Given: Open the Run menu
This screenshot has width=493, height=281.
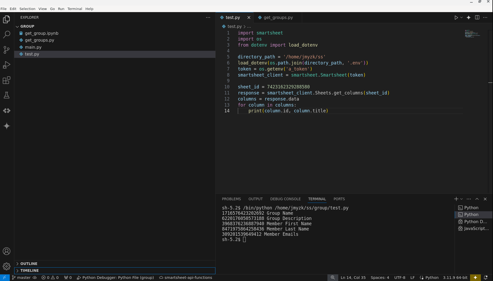Looking at the screenshot, I should click(x=61, y=9).
